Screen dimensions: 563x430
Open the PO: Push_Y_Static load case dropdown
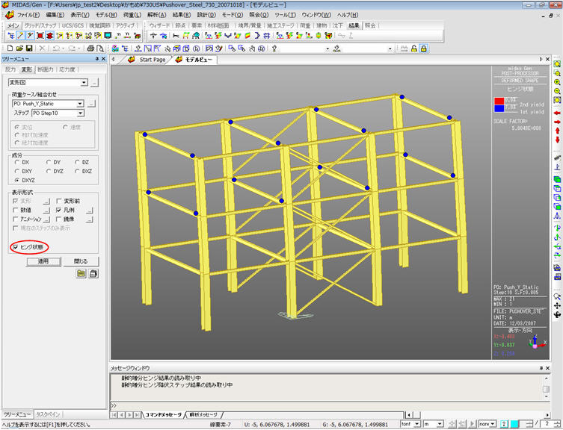coord(80,104)
